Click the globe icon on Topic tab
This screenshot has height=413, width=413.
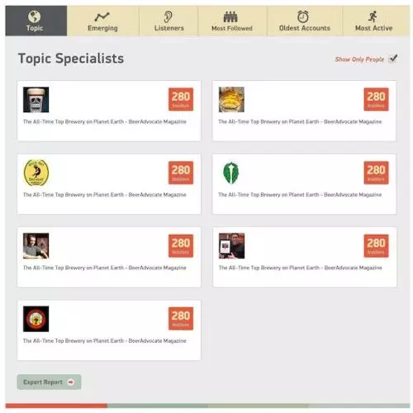pyautogui.click(x=35, y=17)
